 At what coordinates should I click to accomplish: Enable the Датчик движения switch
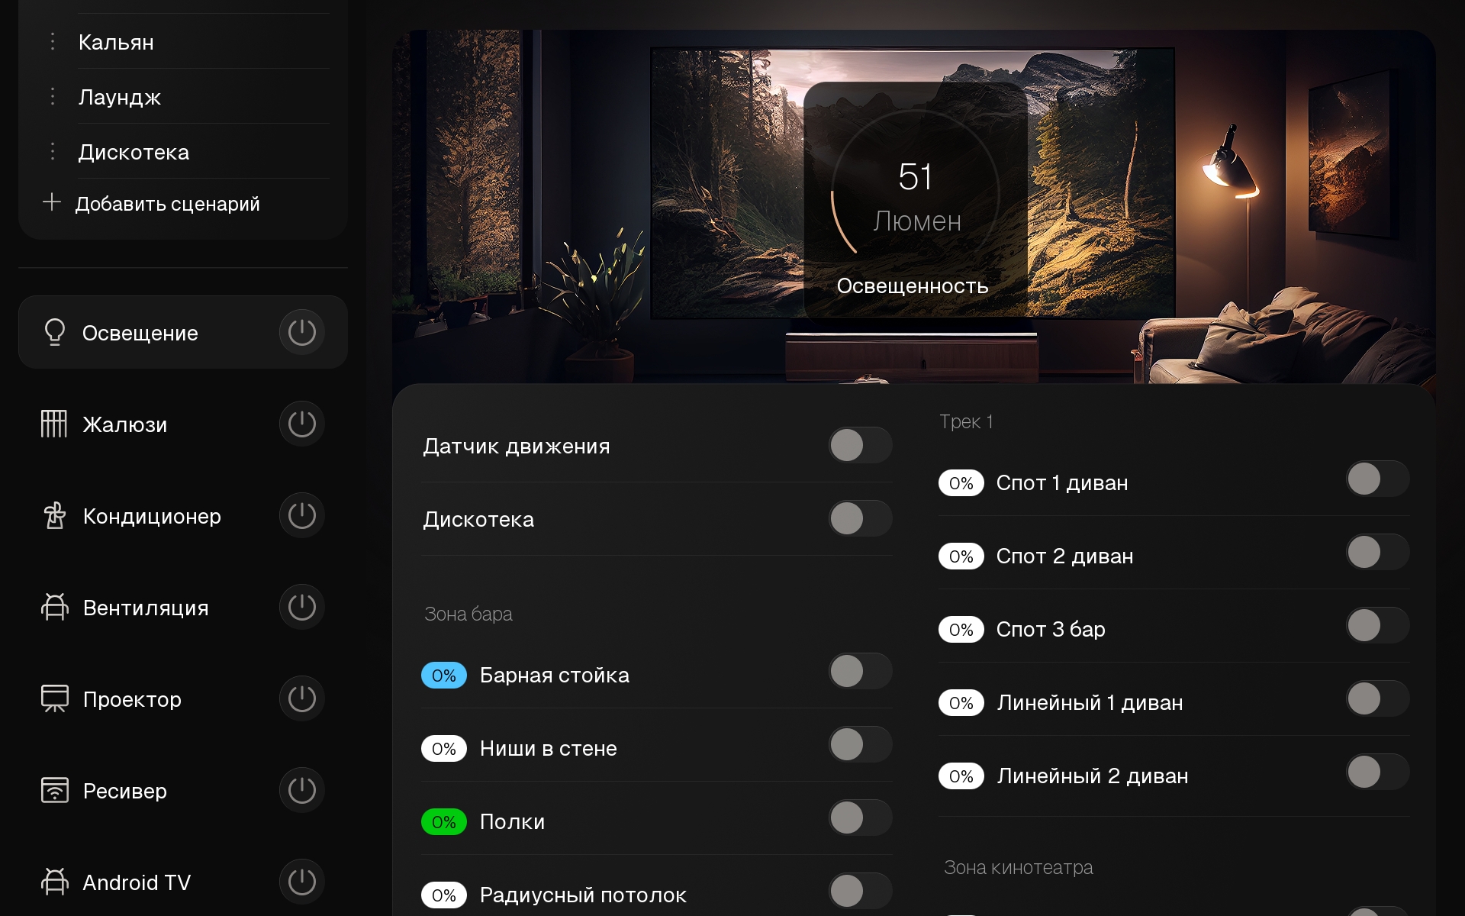pos(860,445)
